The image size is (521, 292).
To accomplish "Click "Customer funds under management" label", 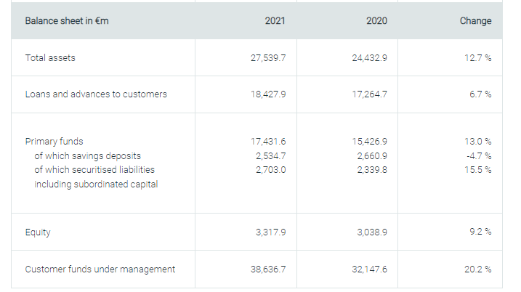I will pyautogui.click(x=100, y=269).
